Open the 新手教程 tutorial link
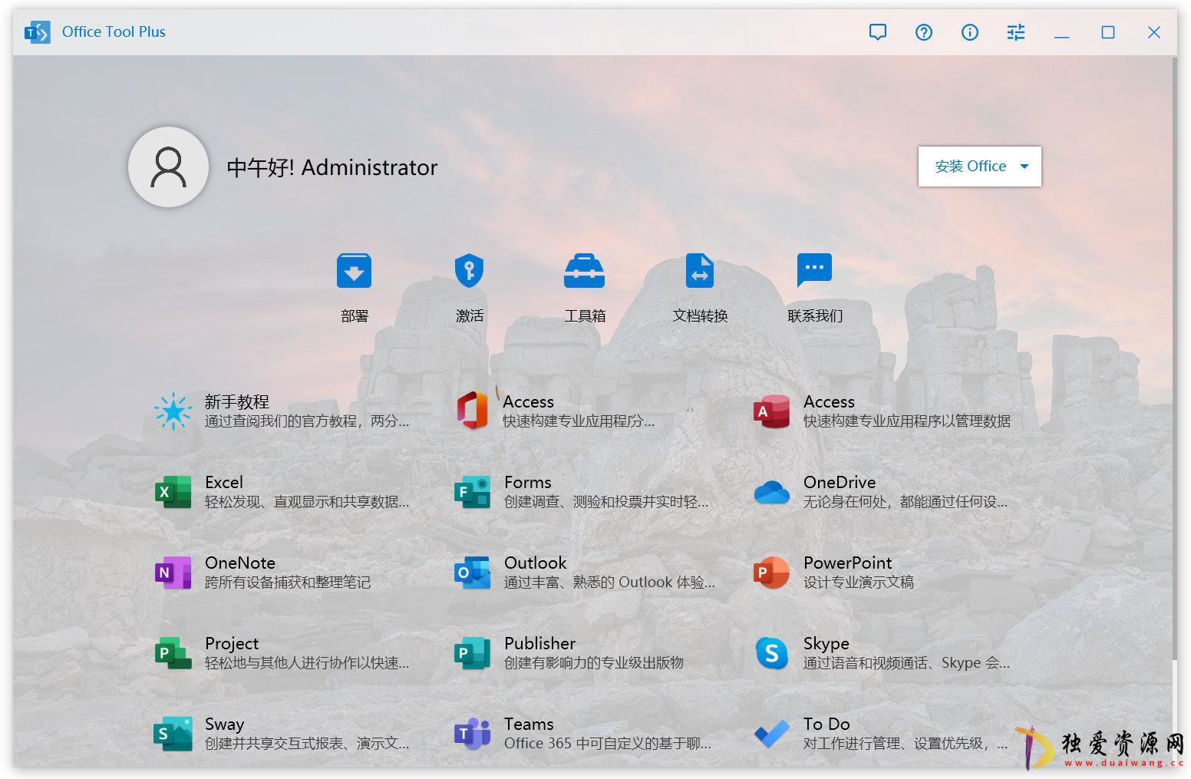Viewport: 1191px width, 779px height. (236, 401)
